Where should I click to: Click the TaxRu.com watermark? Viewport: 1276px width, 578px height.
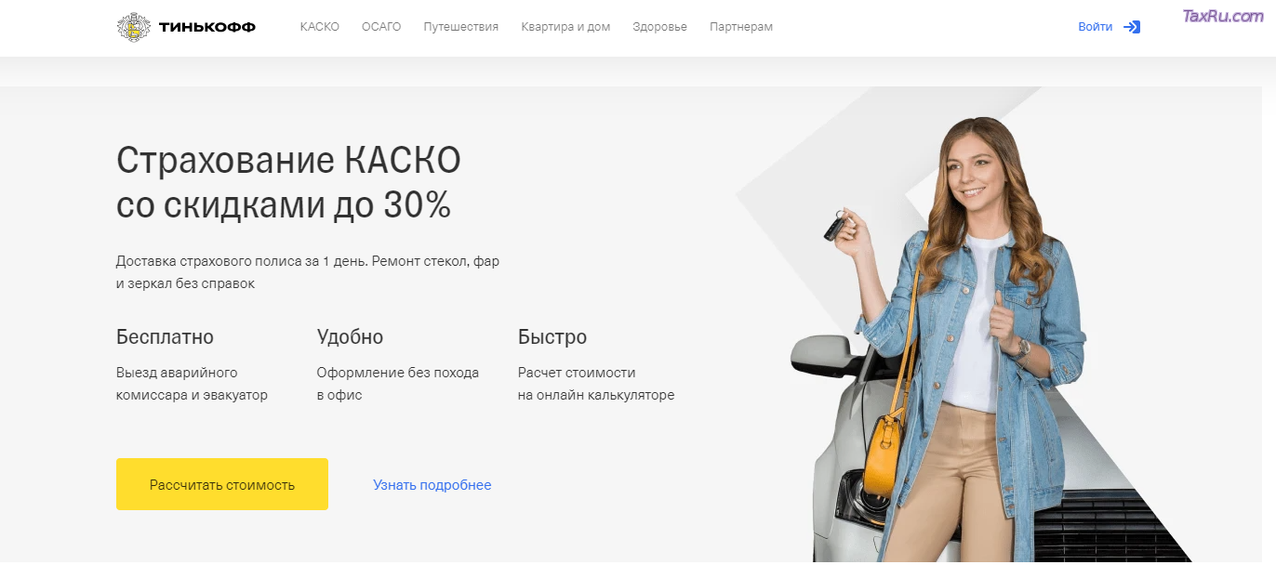tap(1222, 16)
